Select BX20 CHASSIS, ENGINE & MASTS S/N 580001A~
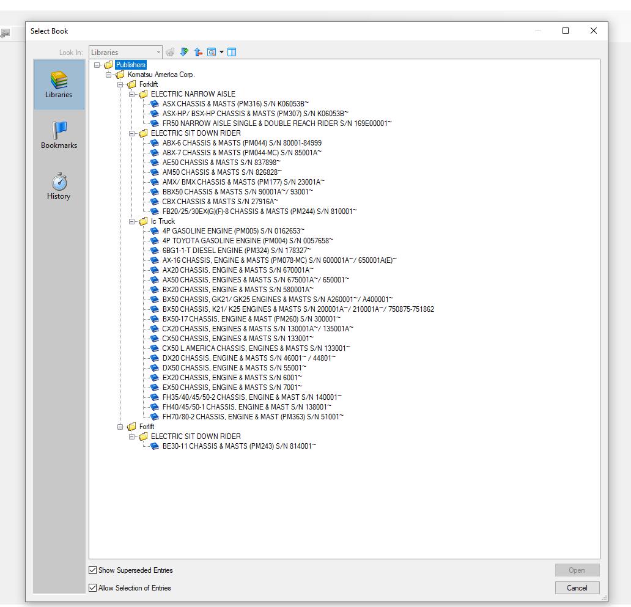Viewport: 631px width, 607px height. point(238,290)
